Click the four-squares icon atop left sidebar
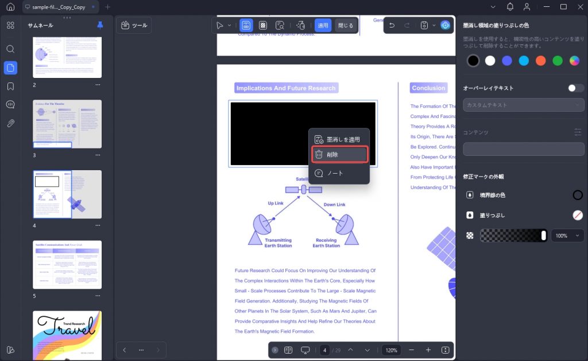588x361 pixels. click(10, 25)
